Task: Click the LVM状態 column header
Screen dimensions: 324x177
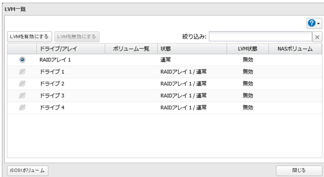Action: click(x=248, y=49)
